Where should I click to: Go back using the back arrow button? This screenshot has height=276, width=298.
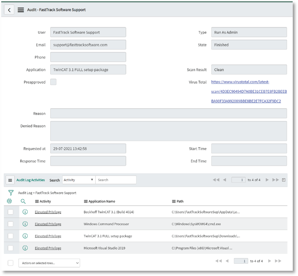click(9, 10)
